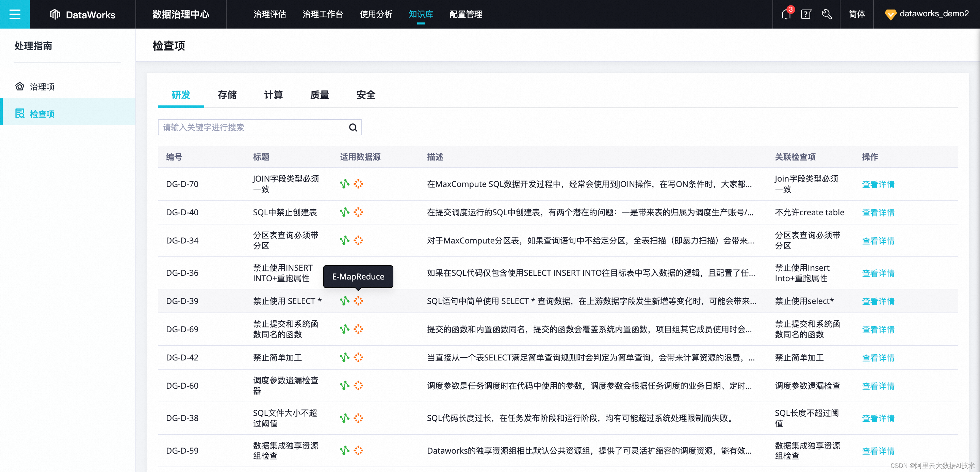
Task: Click MaxCompute icon in row DG-D-38
Action: 344,418
